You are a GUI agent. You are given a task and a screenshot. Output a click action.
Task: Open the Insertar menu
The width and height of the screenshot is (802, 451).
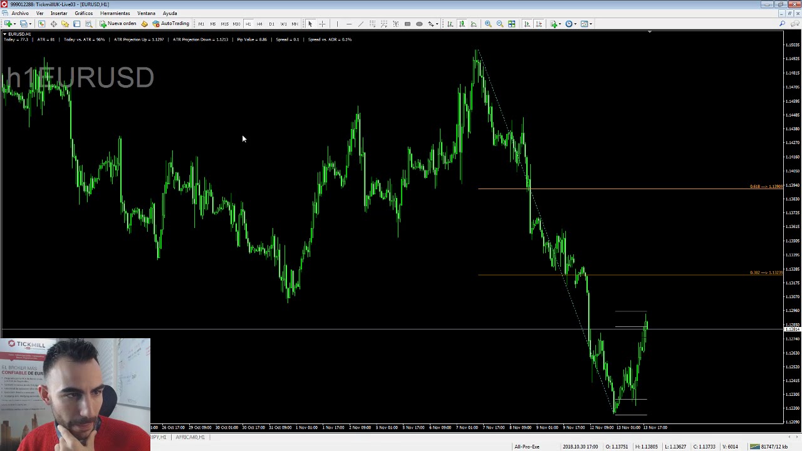[59, 13]
